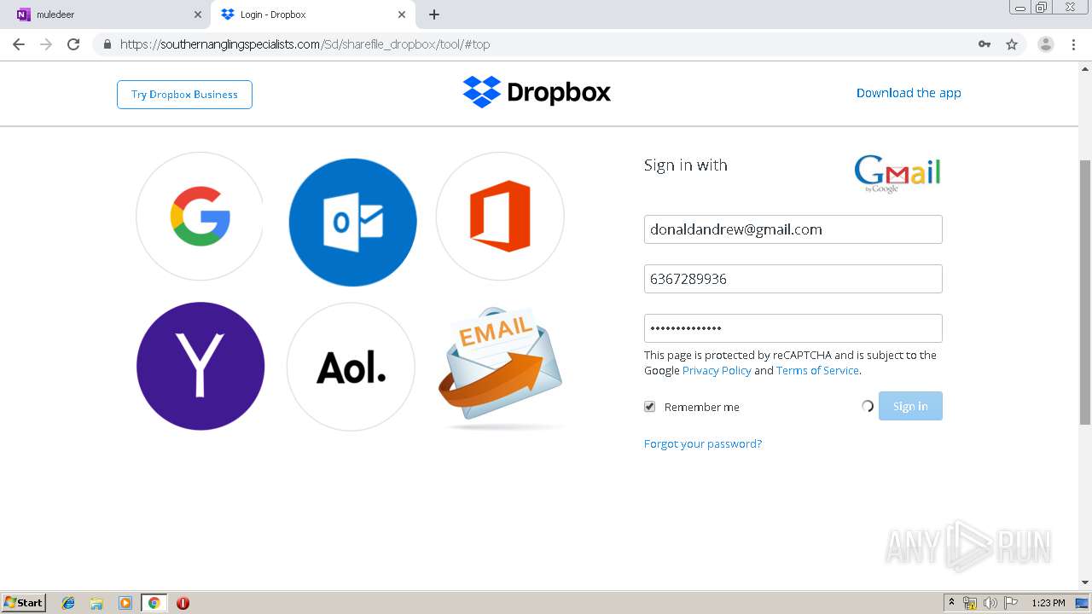Reload the page with the refresh icon
Viewport: 1092px width, 614px height.
(73, 44)
